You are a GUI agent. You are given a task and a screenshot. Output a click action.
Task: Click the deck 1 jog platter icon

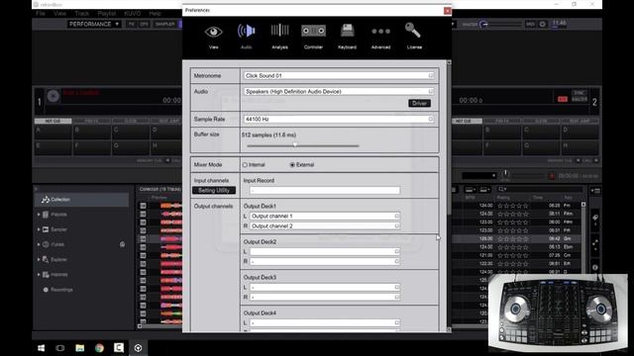[53, 96]
